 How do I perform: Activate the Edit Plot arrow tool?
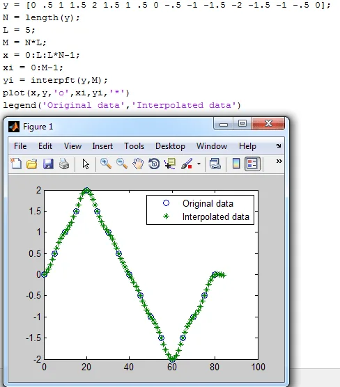[86, 164]
